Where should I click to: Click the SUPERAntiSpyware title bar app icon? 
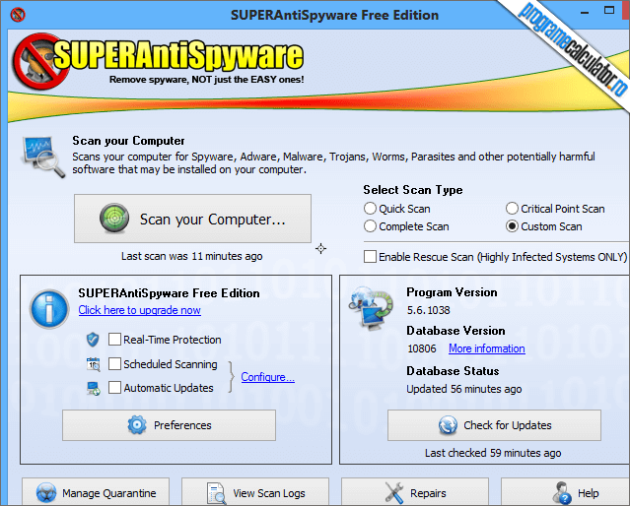tap(18, 15)
